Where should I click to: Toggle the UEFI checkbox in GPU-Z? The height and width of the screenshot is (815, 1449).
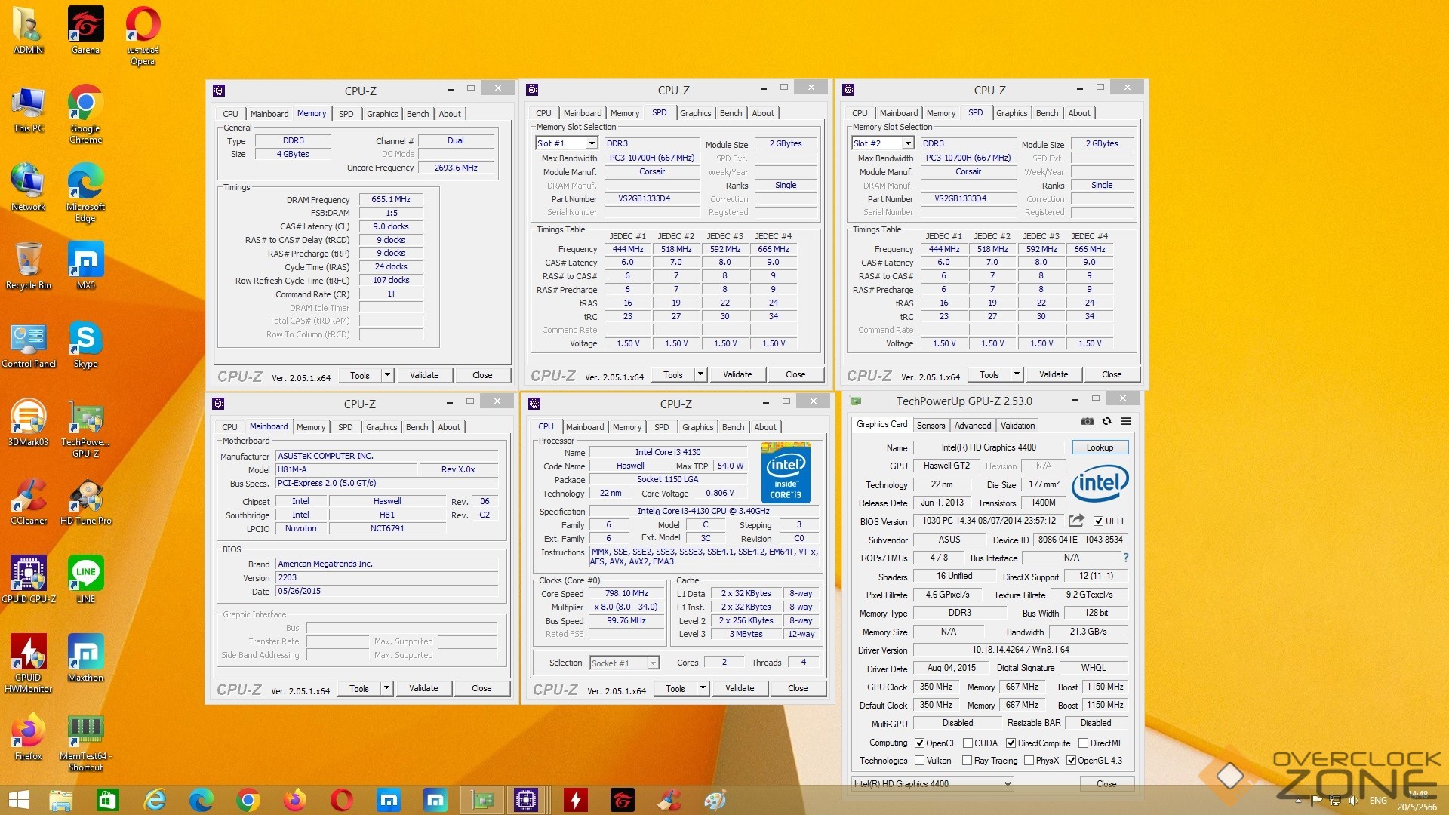point(1099,521)
